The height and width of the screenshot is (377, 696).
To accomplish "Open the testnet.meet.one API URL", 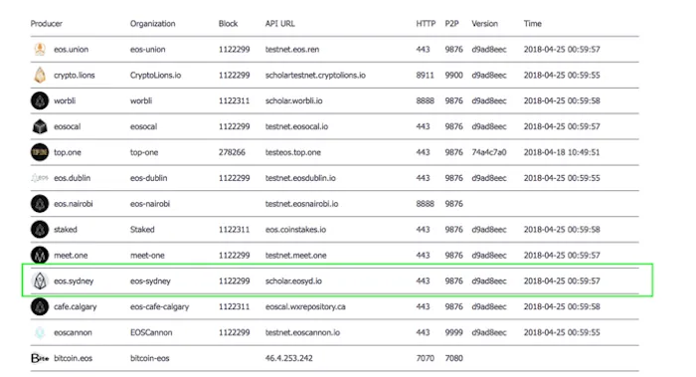I will click(x=295, y=256).
